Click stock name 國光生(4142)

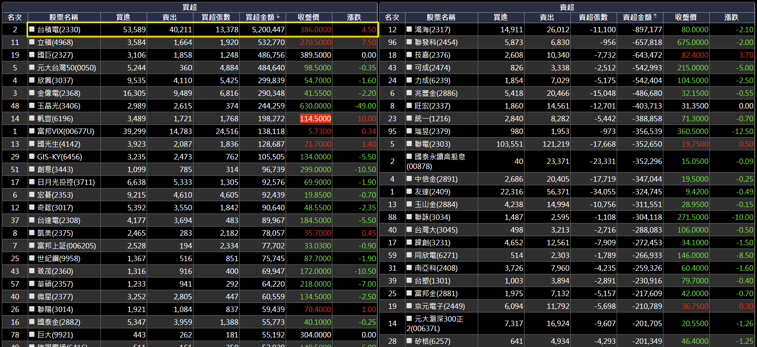click(x=59, y=144)
